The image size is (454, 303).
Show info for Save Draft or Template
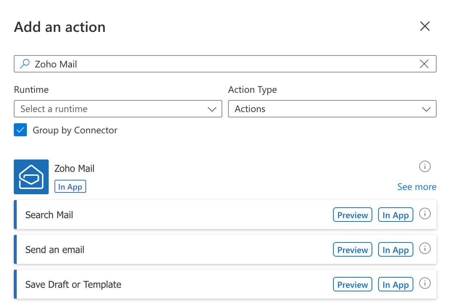point(425,284)
